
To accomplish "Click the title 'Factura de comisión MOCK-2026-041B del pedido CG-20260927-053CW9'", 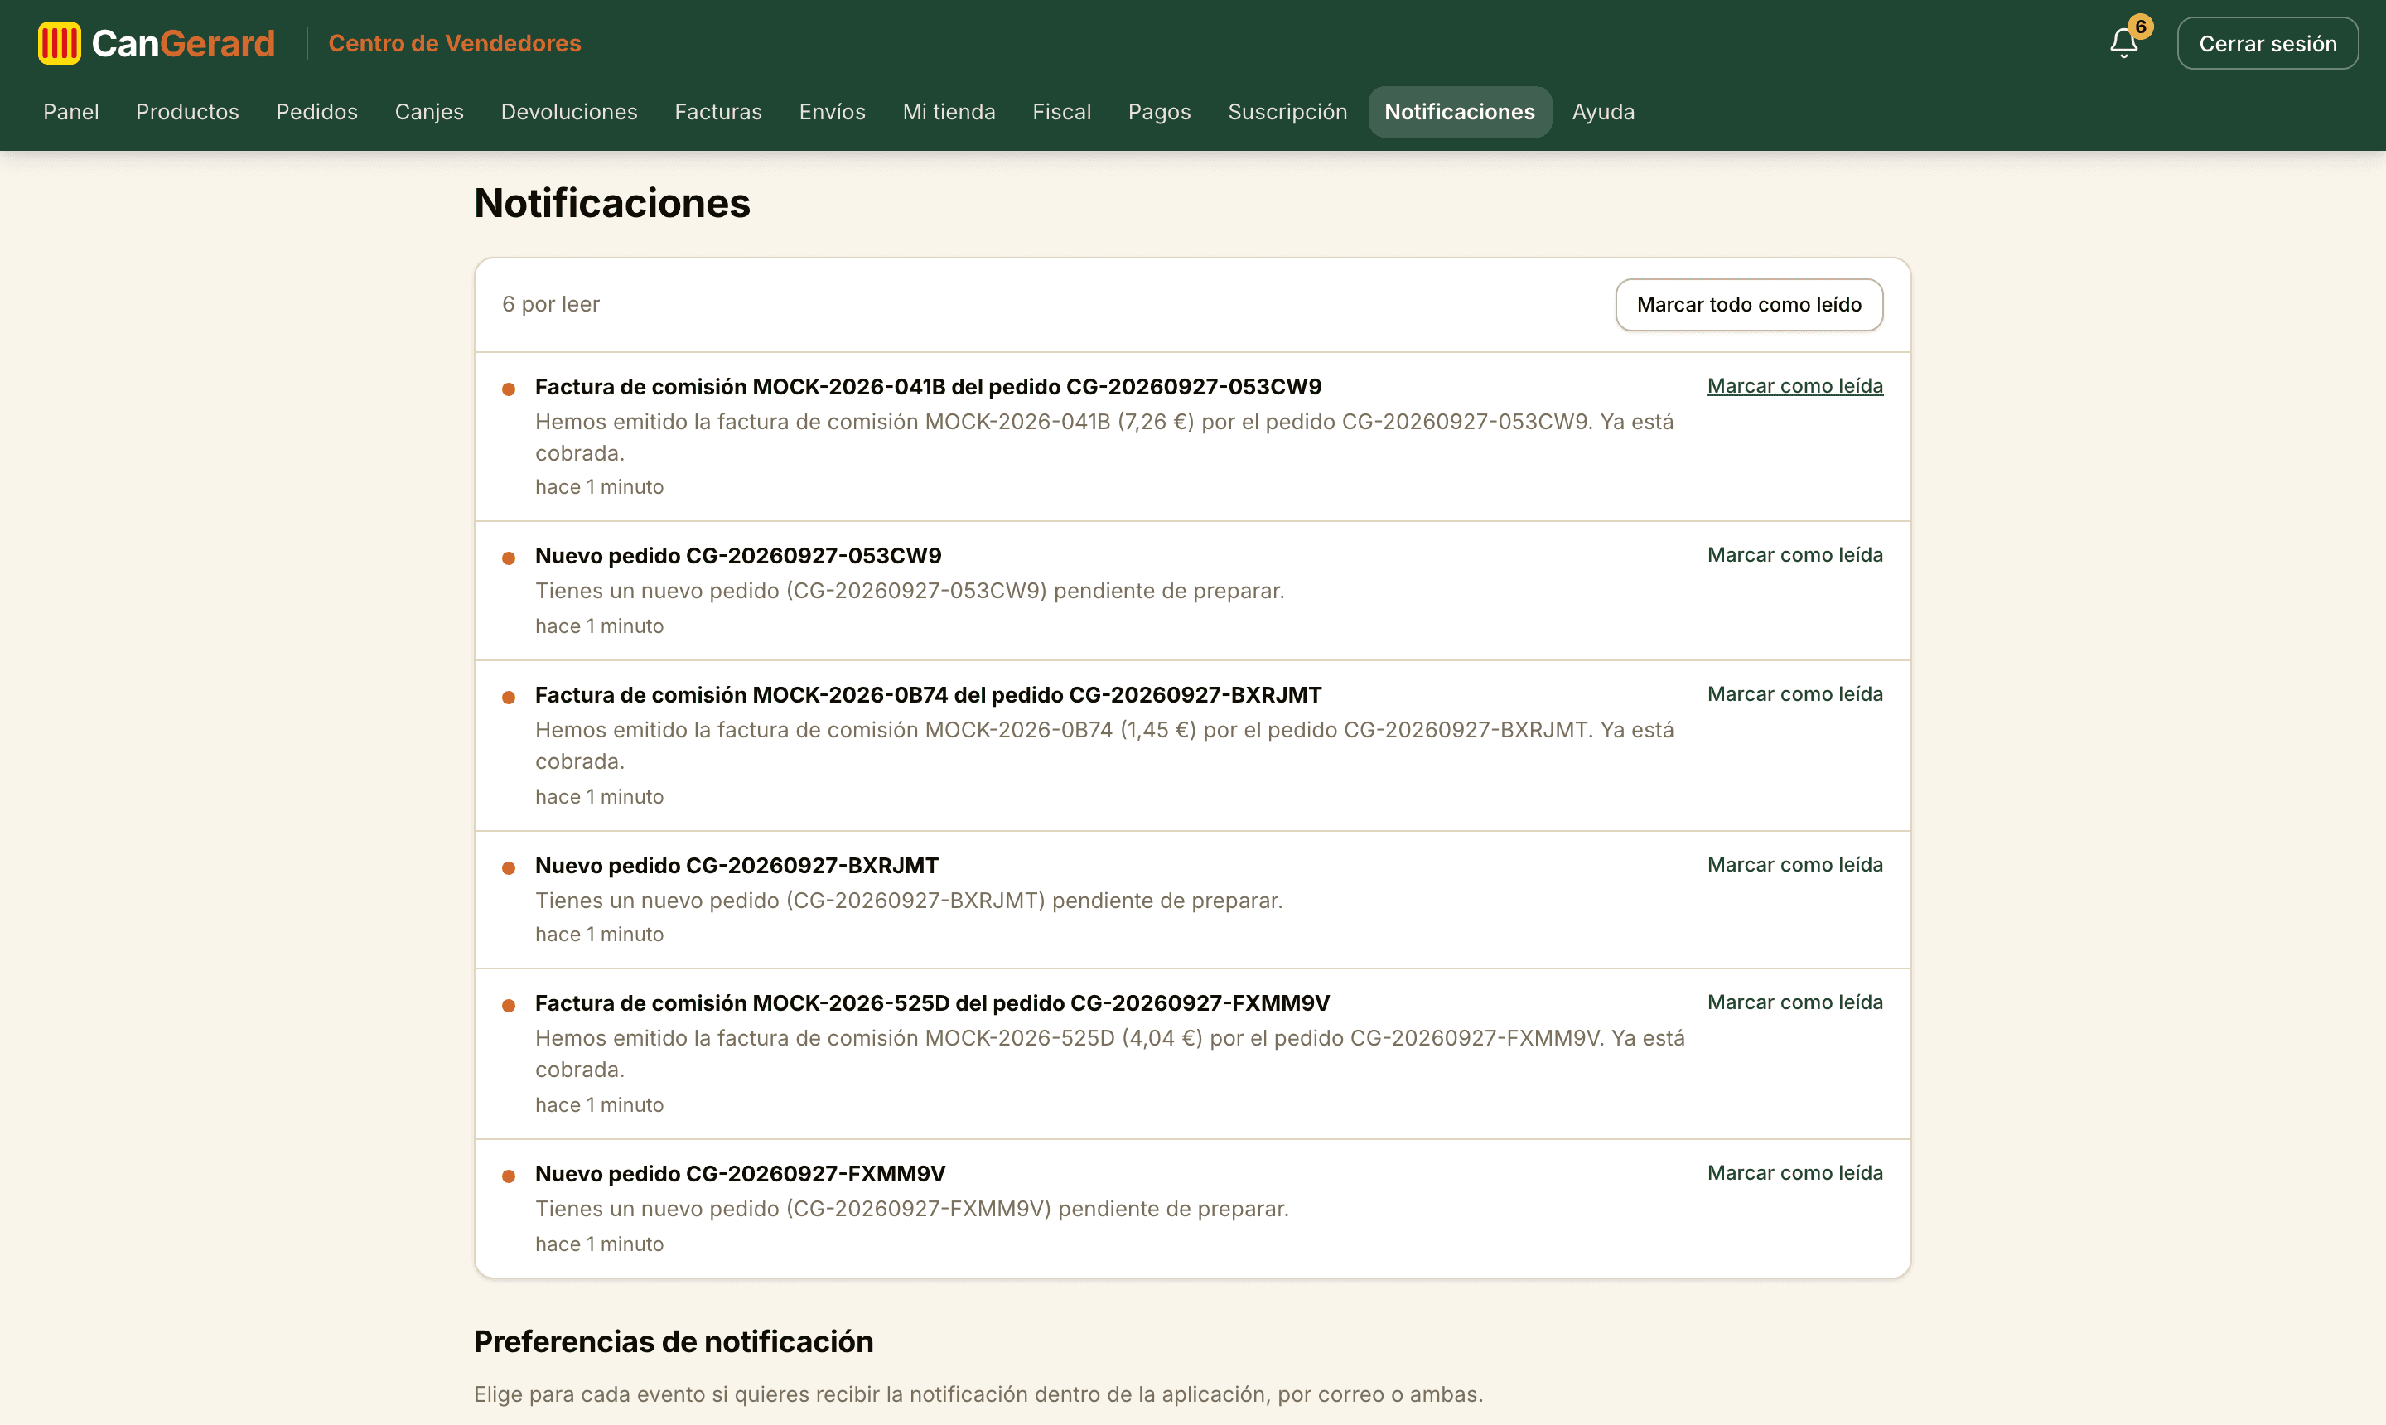I will tap(928, 387).
